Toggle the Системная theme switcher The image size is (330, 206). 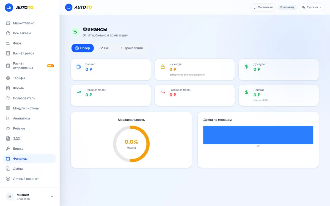pos(263,7)
